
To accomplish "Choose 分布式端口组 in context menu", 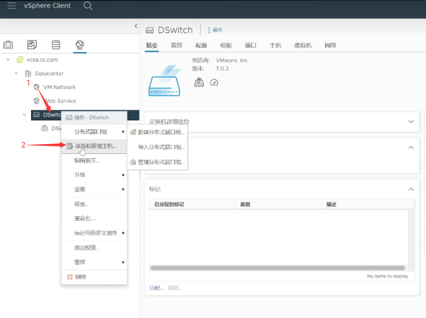I will (94, 132).
